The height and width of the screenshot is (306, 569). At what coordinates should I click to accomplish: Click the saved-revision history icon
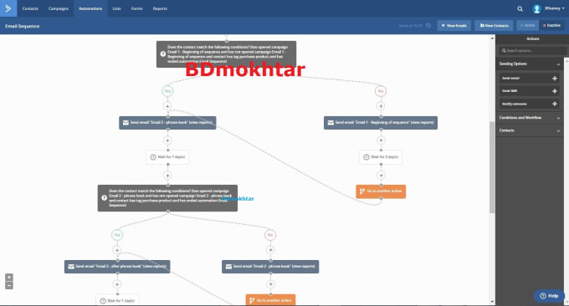point(428,25)
